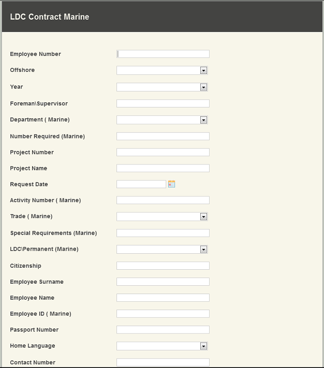This screenshot has width=324, height=368.
Task: Focus the Contact Number input
Action: 163,362
